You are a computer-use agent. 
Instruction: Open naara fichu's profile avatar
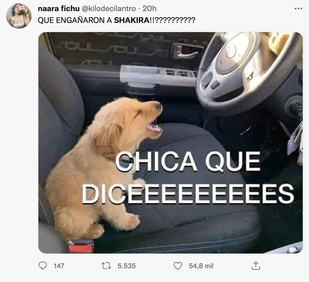point(19,16)
